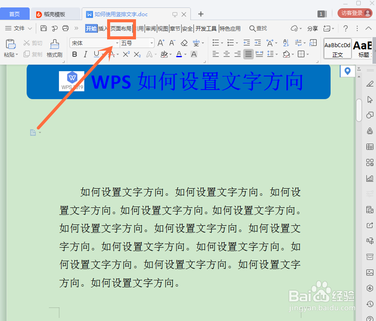Apply the 标题 heading style
The image size is (376, 321).
pos(363,49)
